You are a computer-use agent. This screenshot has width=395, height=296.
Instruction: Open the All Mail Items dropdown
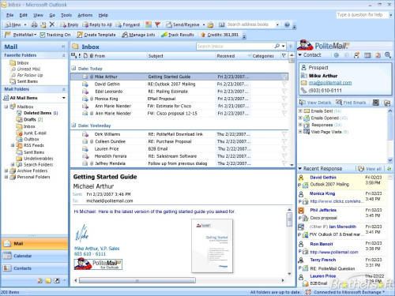coord(64,98)
